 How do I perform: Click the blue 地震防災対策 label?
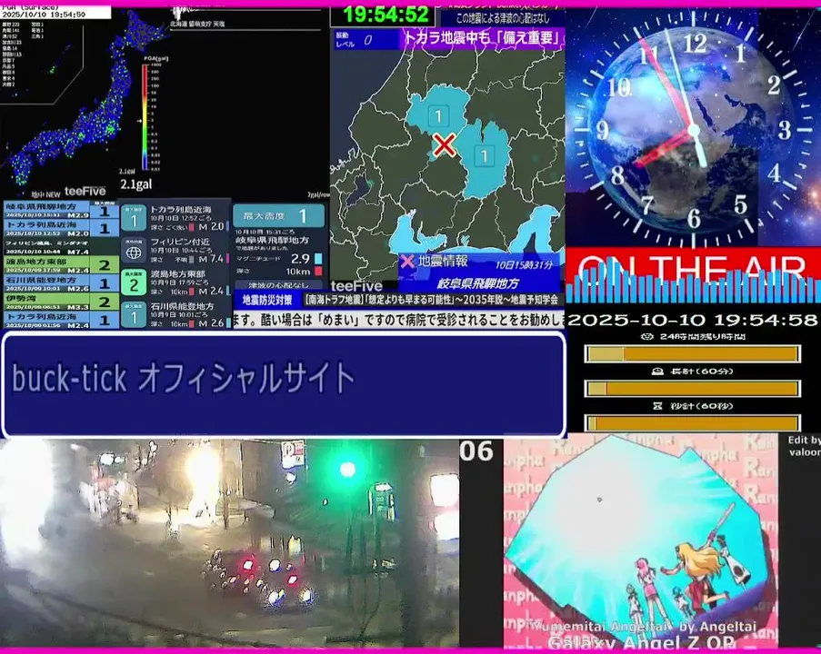tap(267, 300)
